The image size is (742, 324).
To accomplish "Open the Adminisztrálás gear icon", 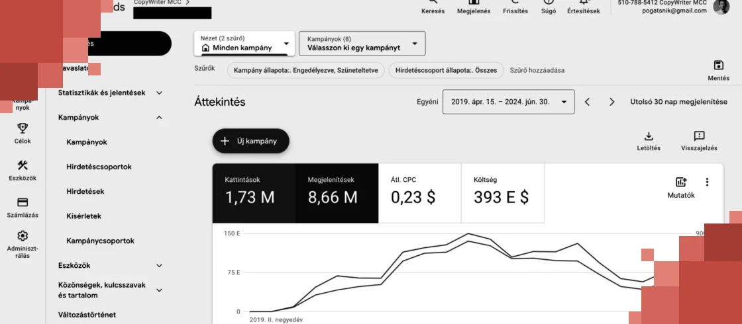I will [x=23, y=235].
